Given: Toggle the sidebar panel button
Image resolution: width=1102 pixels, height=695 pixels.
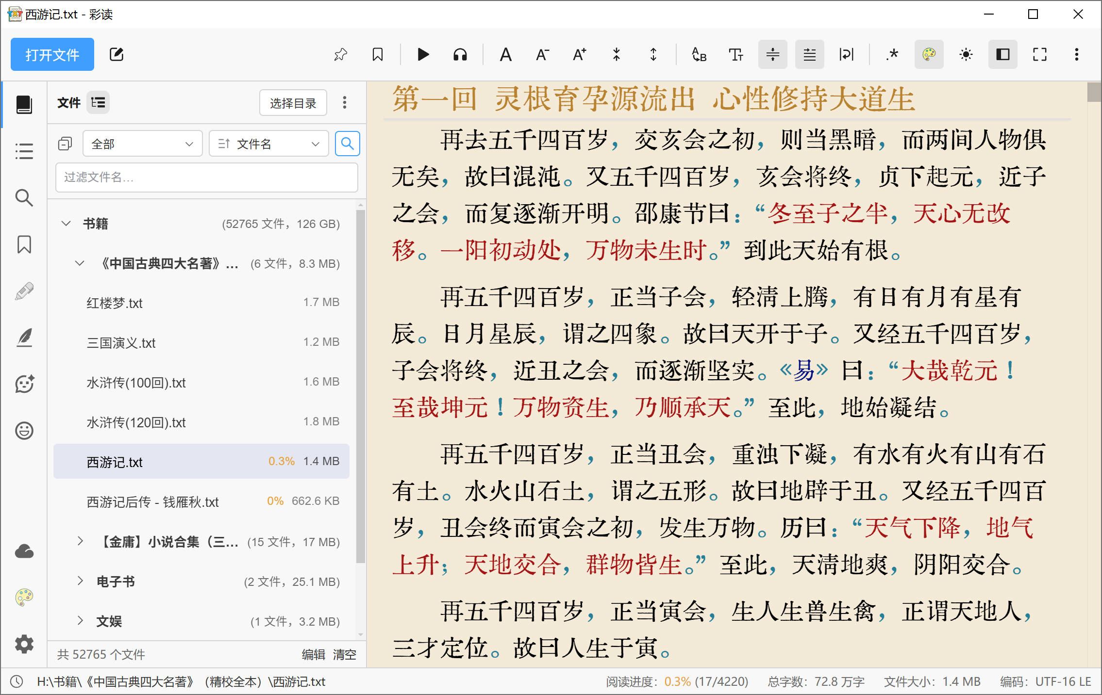Looking at the screenshot, I should (x=1003, y=54).
